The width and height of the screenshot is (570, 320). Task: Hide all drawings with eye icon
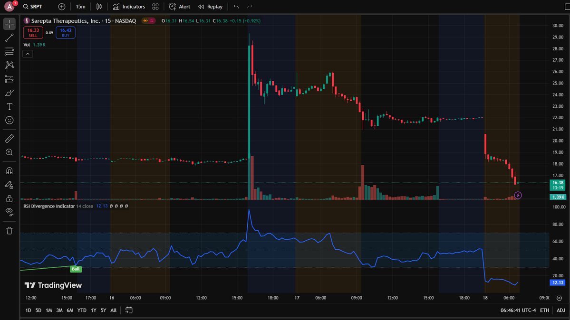[x=10, y=212]
